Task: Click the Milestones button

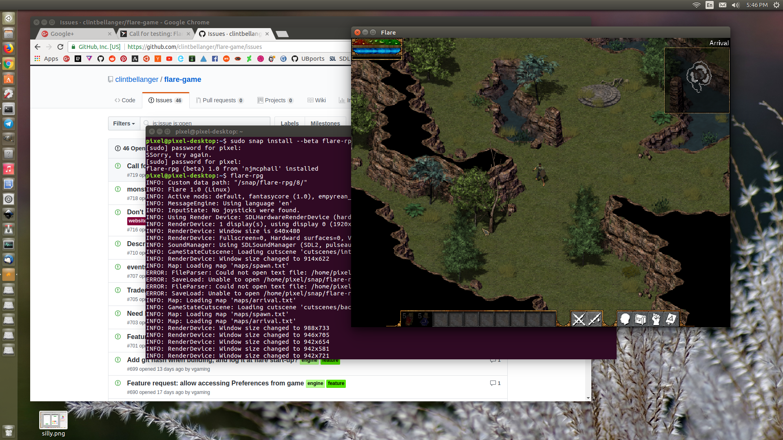Action: tap(325, 123)
